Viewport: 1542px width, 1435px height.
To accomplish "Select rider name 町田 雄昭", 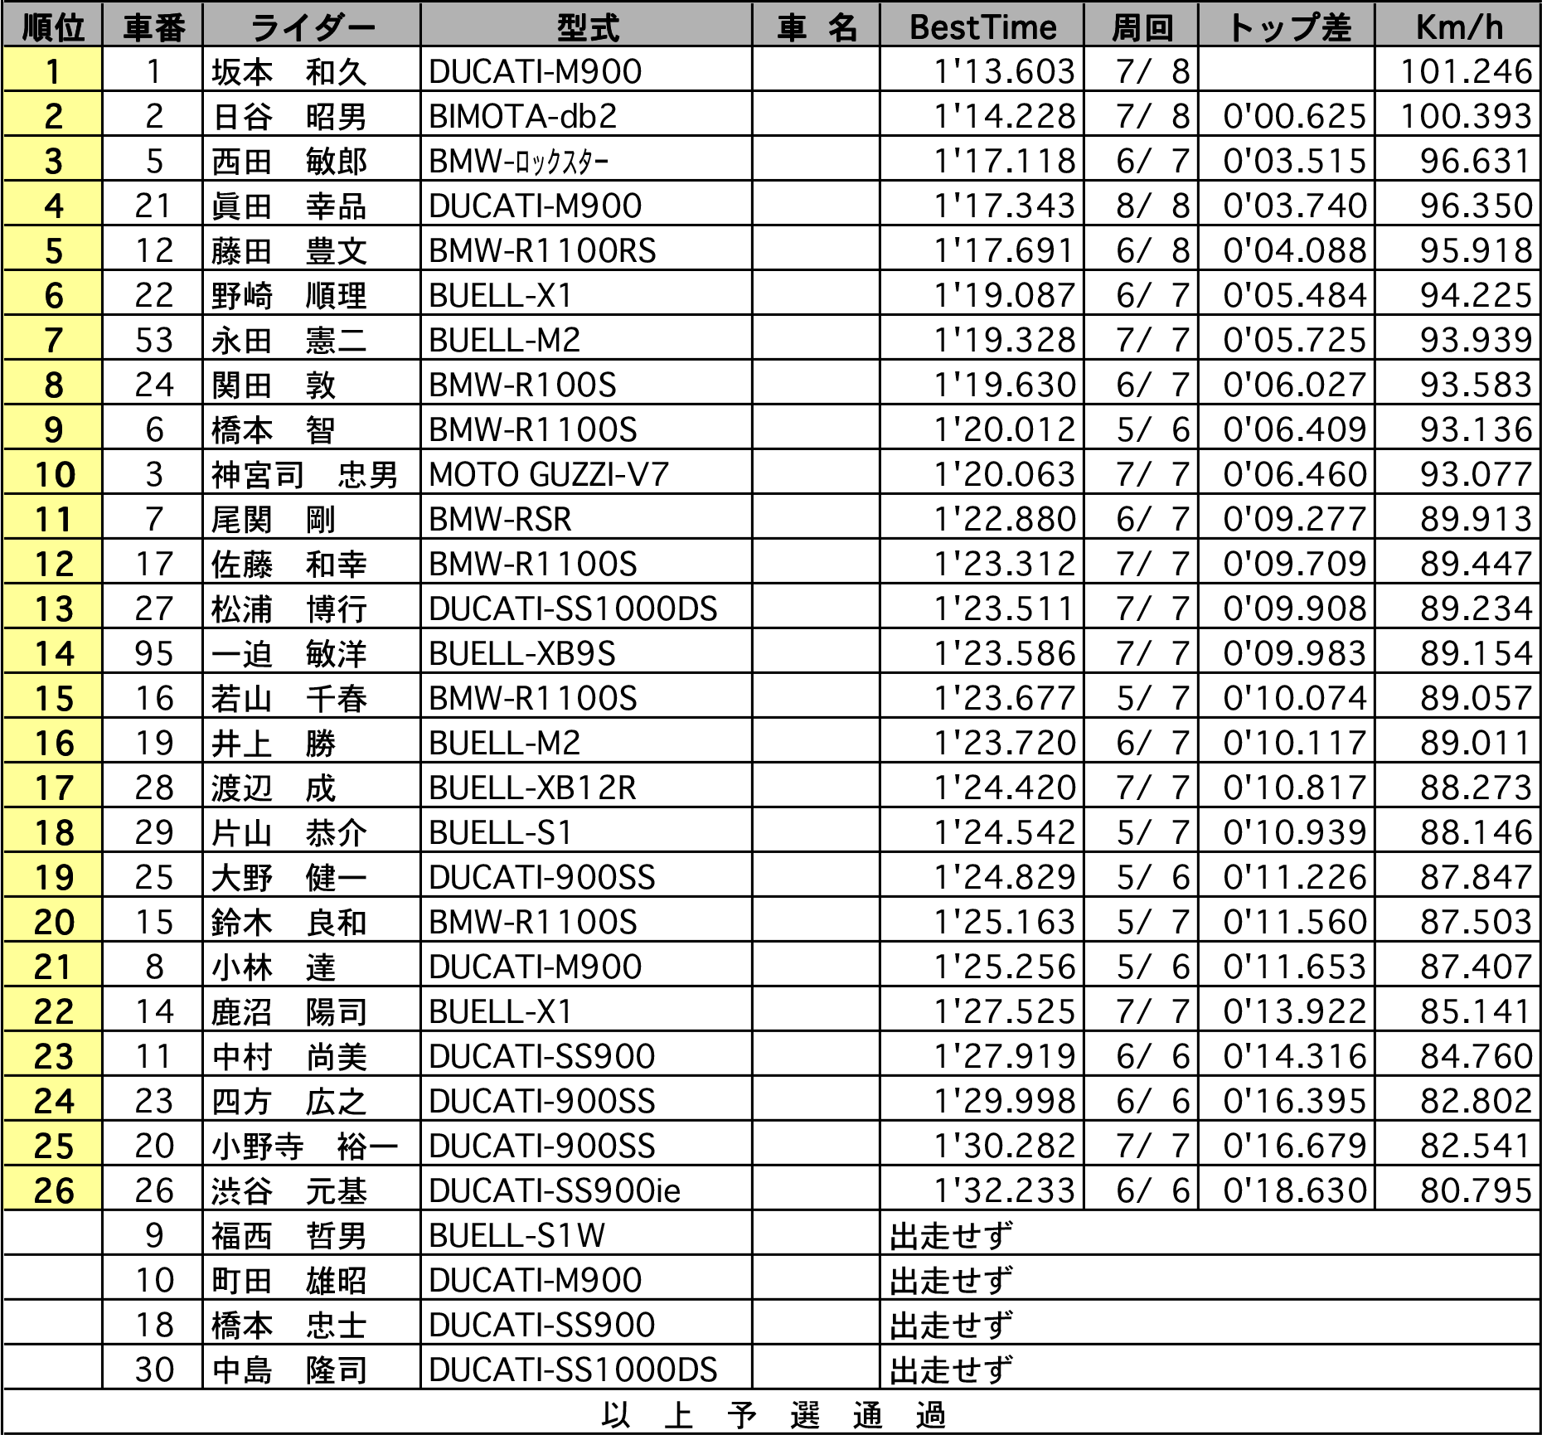I will [x=289, y=1280].
